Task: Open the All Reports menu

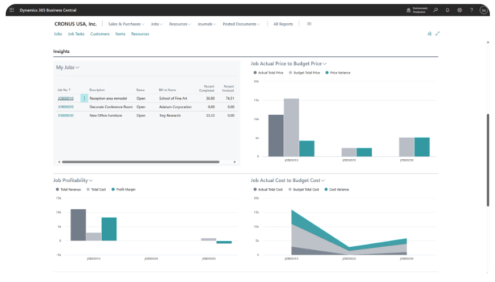Action: coord(283,24)
